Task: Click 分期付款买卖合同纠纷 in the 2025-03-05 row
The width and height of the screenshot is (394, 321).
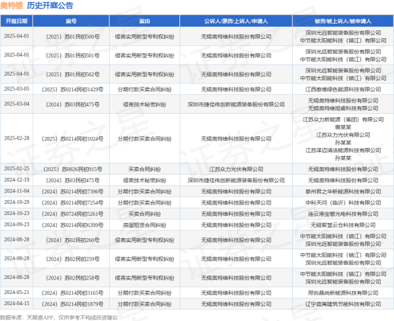Action: click(x=144, y=89)
